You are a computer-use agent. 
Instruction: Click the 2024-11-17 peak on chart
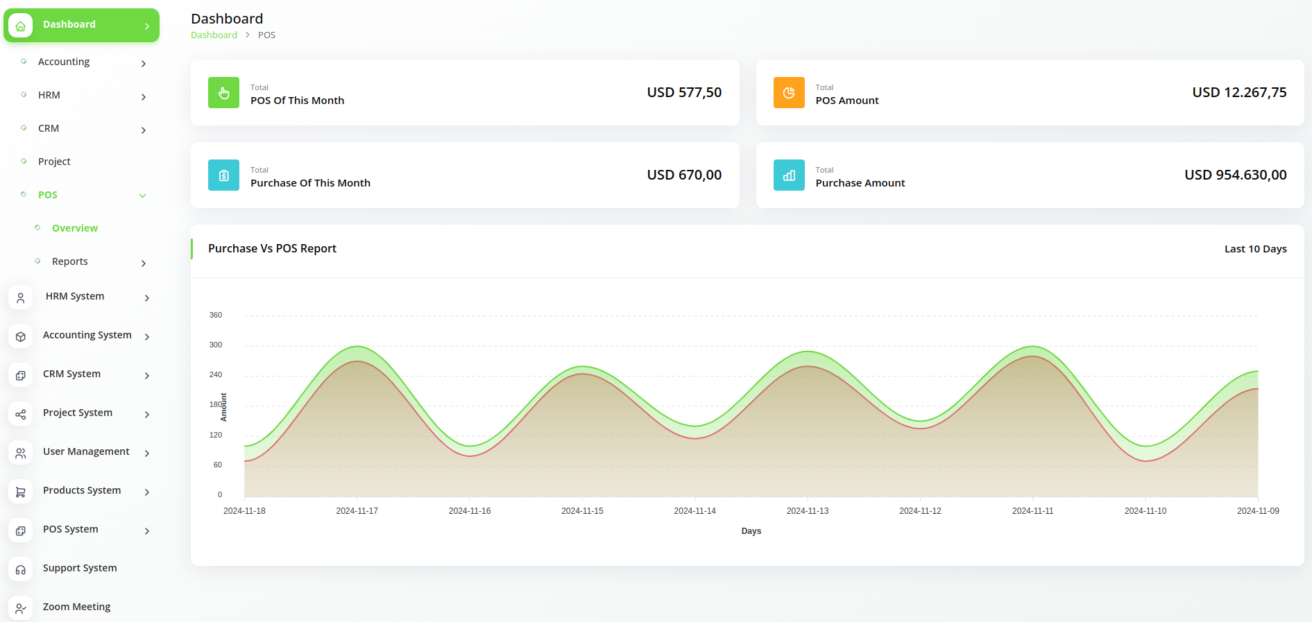(357, 347)
